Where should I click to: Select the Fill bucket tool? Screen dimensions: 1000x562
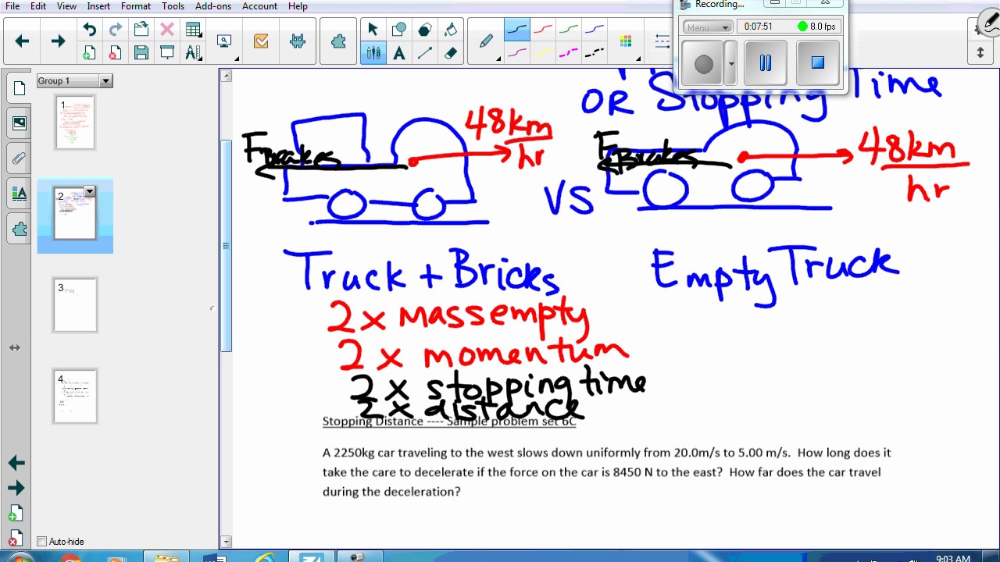(x=451, y=30)
